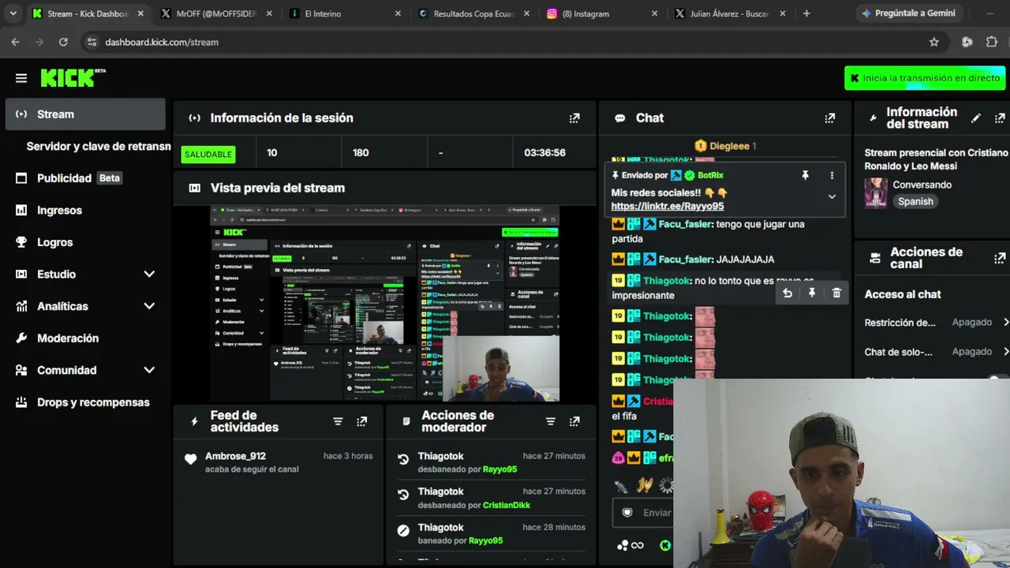Pop out the Chat panel
The height and width of the screenshot is (568, 1010).
[830, 118]
